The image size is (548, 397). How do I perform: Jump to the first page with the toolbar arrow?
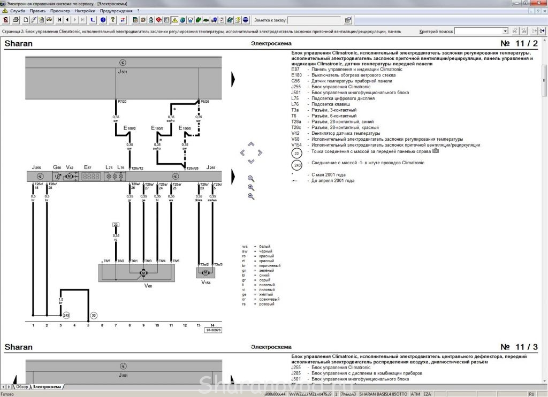[x=59, y=20]
